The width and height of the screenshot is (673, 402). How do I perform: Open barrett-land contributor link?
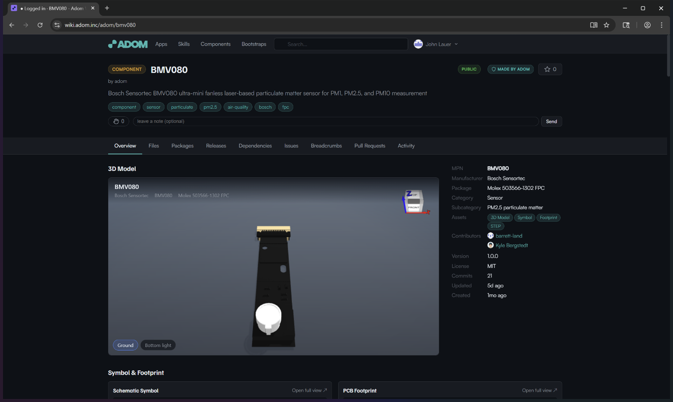tap(509, 236)
